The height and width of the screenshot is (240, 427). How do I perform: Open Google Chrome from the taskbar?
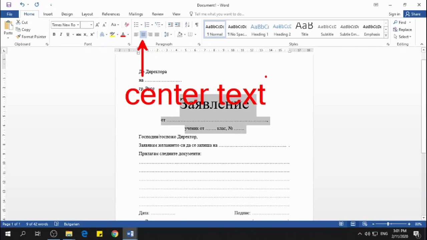point(115,234)
